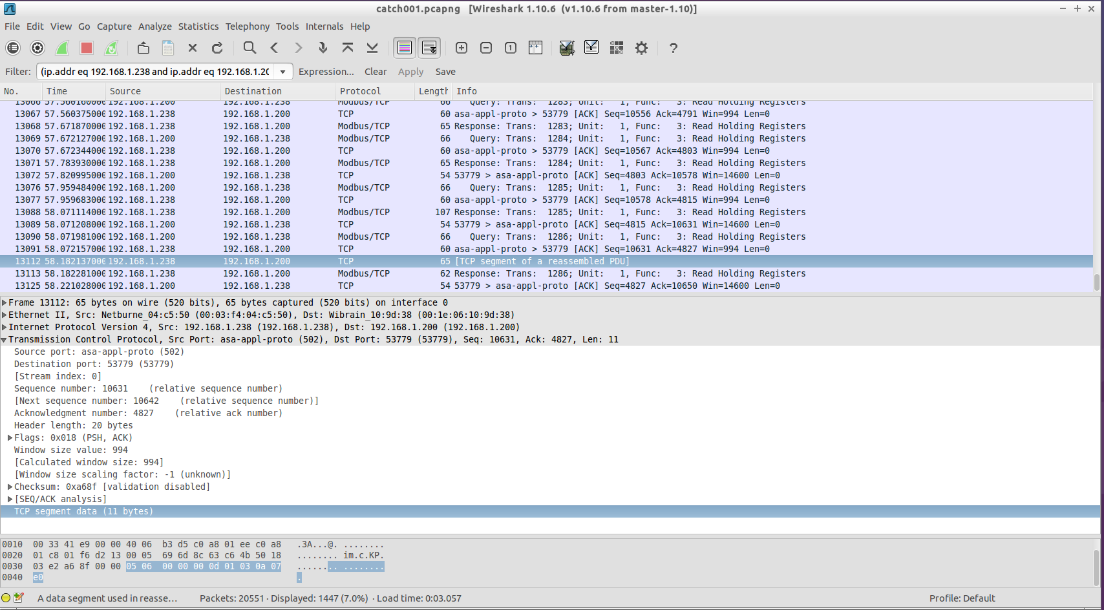Screen dimensions: 1104x610
Task: Open preferences gear icon
Action: point(641,48)
